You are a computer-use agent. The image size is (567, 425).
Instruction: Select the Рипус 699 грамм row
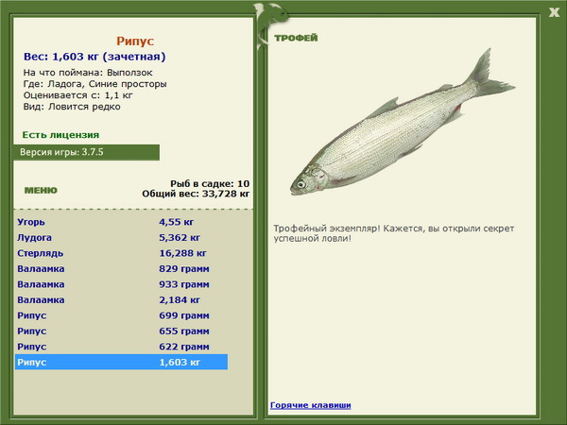121,315
